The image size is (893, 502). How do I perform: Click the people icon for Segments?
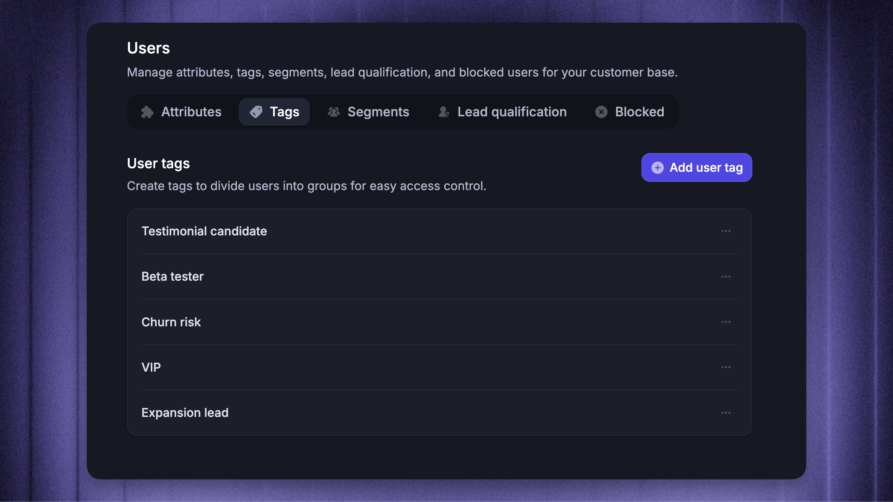[334, 112]
